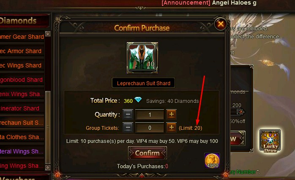Screen dimensions: 295x180
Task: Increase Group Tickets with plus button
Action: (x=172, y=127)
